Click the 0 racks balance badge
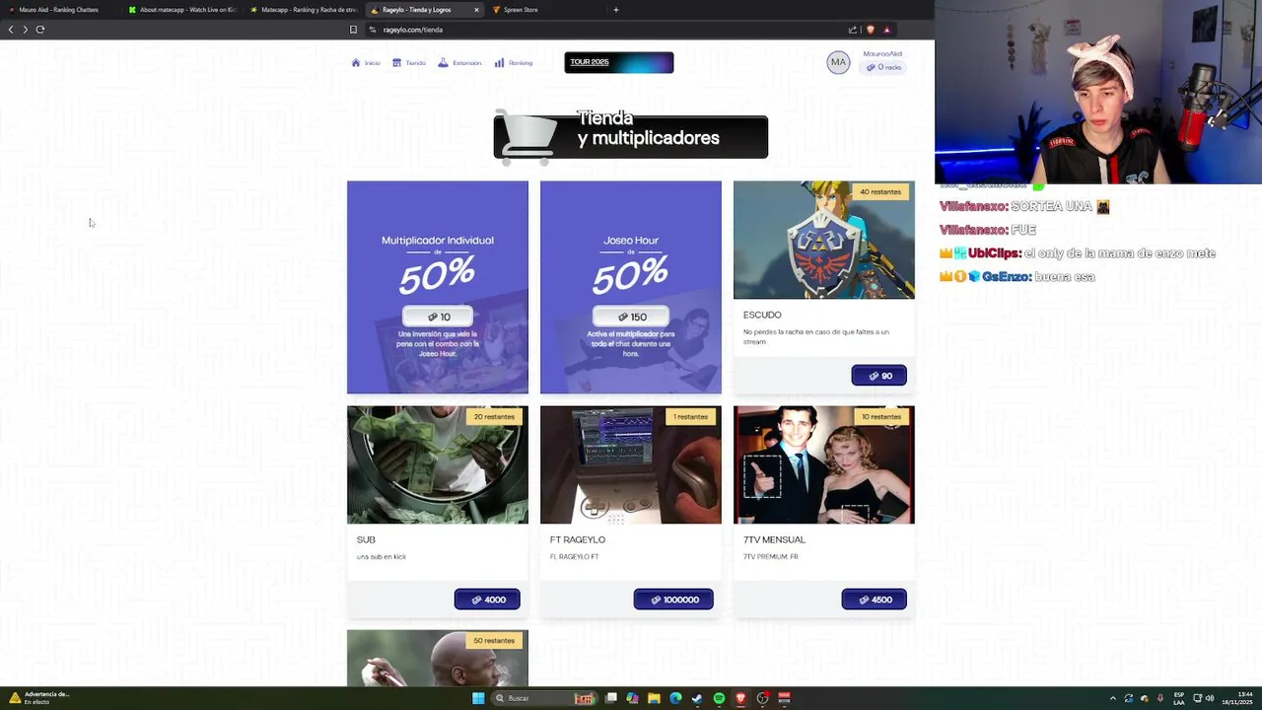The image size is (1262, 710). 883,67
